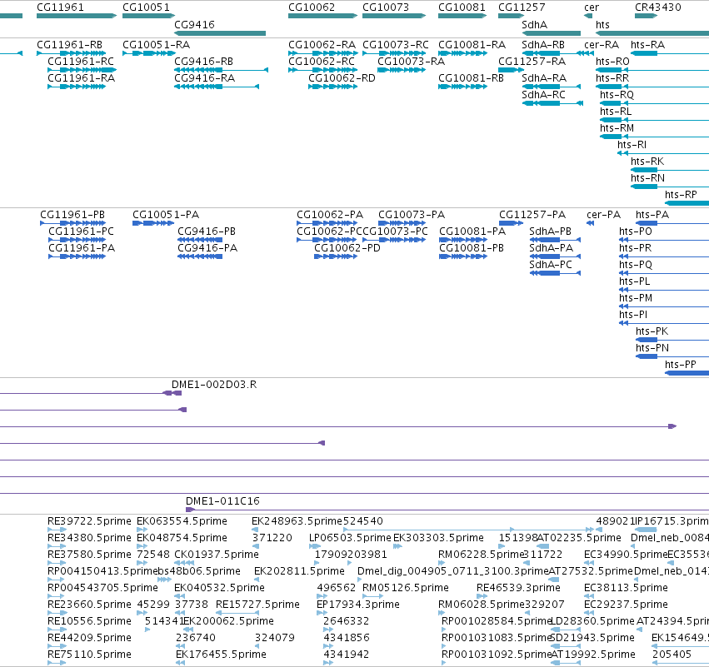The image size is (709, 667).
Task: Click protein label CG11961-PB
Action: [72, 215]
